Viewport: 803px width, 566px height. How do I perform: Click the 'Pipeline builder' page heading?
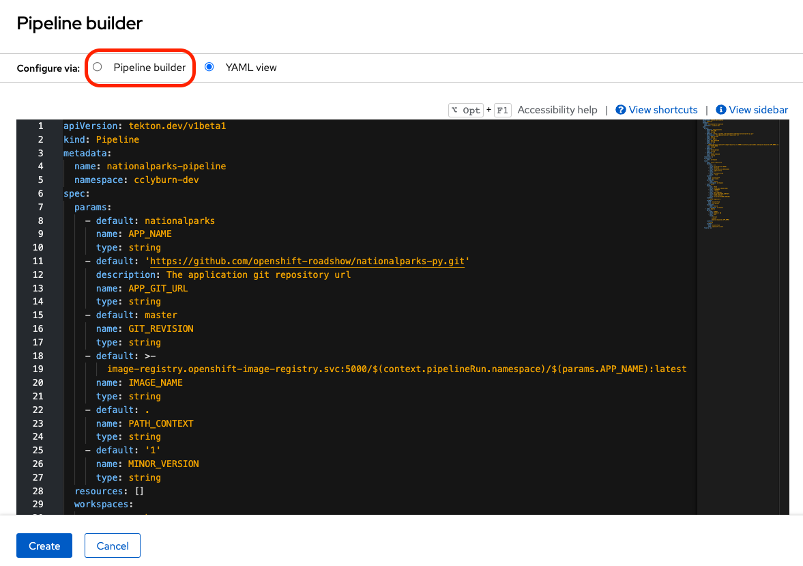pos(79,23)
